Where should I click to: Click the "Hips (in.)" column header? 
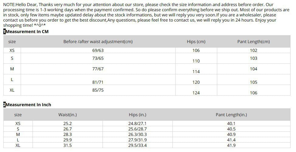[x=138, y=115]
